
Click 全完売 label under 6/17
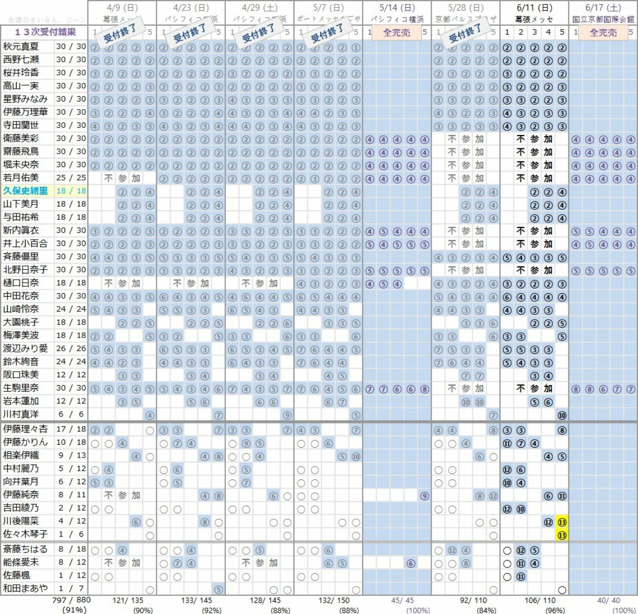point(603,33)
